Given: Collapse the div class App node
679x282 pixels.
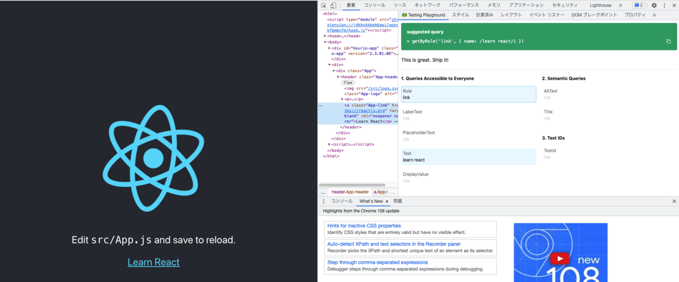Looking at the screenshot, I should coord(334,71).
